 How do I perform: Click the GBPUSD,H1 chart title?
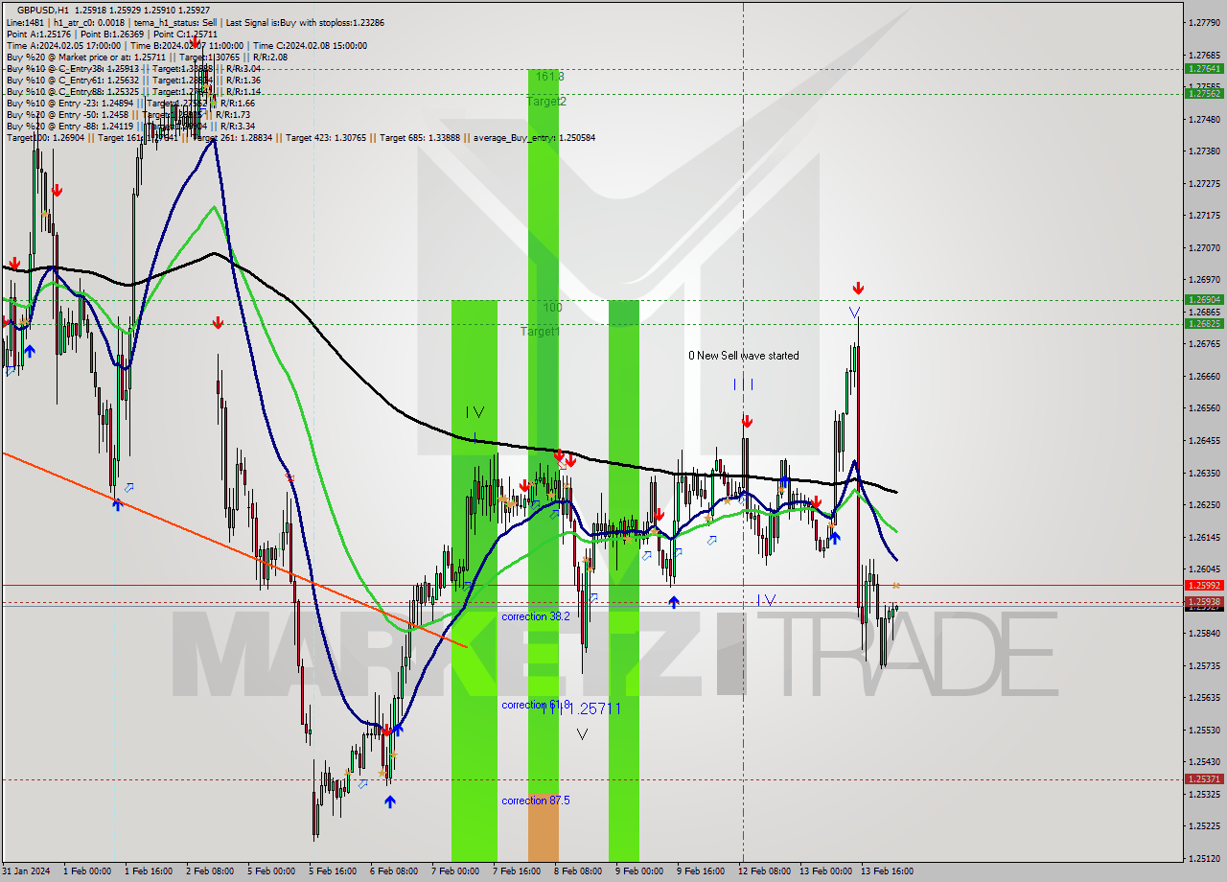click(43, 9)
